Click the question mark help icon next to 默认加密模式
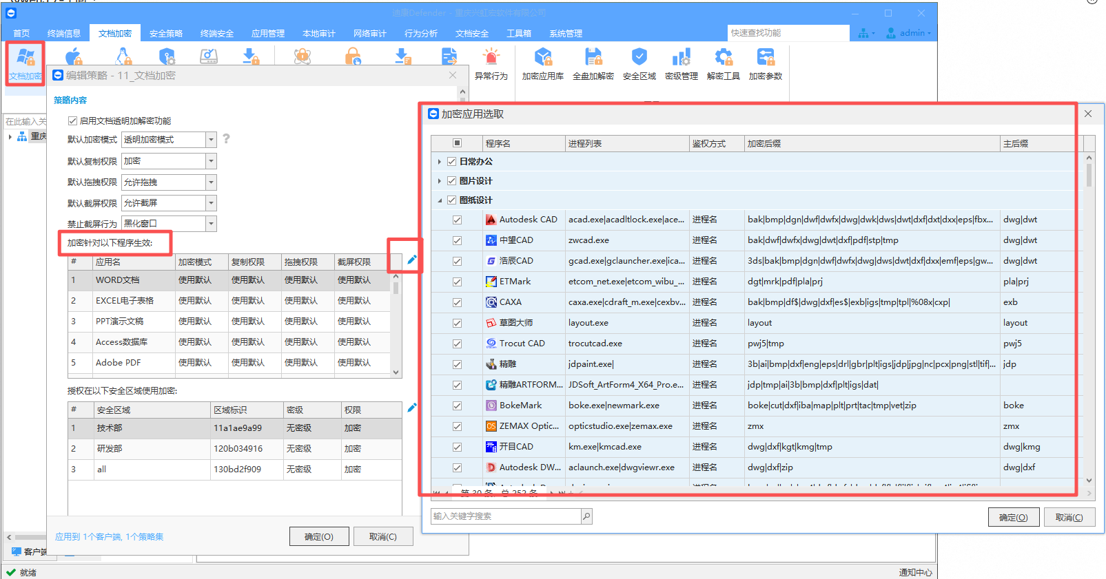The height and width of the screenshot is (579, 1106). (226, 139)
